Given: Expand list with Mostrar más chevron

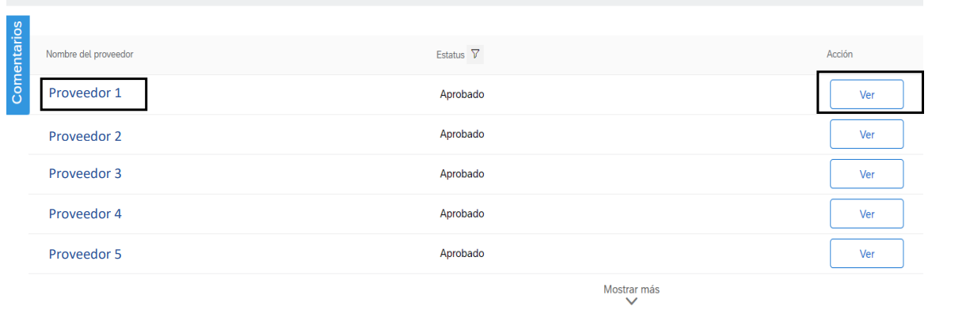Looking at the screenshot, I should pyautogui.click(x=631, y=301).
